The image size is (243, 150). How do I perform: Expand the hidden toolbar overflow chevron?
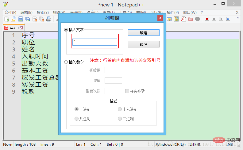pos(238,18)
